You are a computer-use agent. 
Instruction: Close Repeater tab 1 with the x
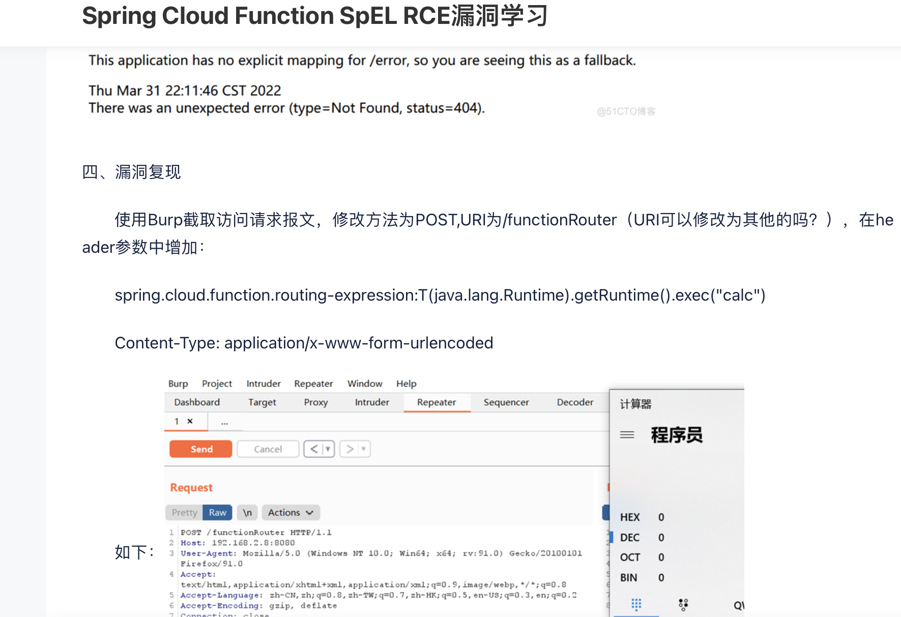click(190, 421)
